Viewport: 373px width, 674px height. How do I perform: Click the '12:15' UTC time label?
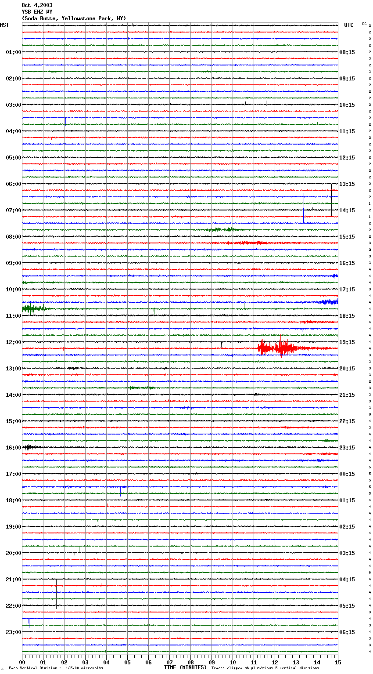pyautogui.click(x=347, y=158)
